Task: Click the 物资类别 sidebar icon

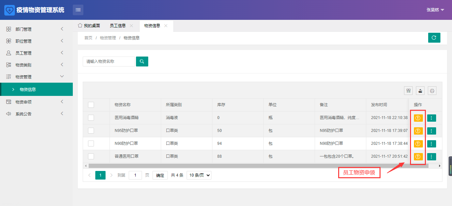Action: tap(9, 65)
